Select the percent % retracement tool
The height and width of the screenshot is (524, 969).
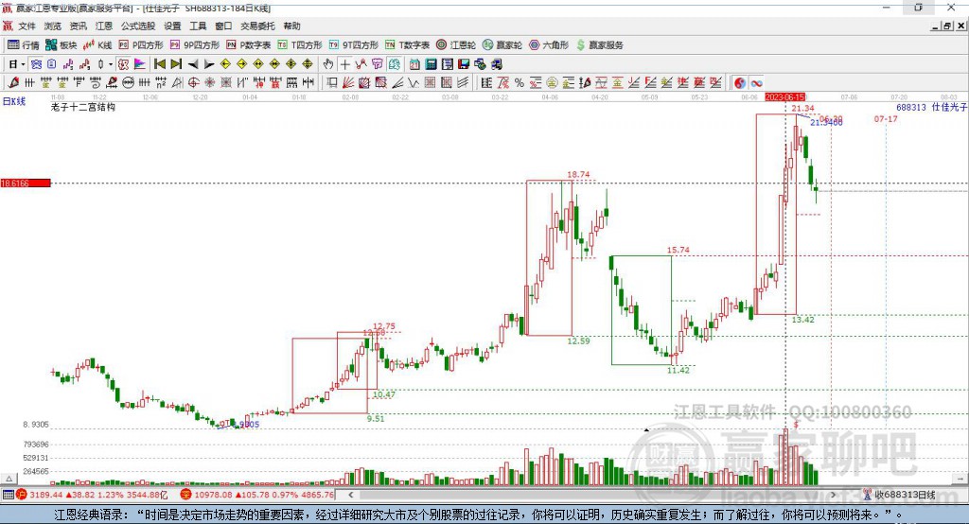tap(520, 83)
